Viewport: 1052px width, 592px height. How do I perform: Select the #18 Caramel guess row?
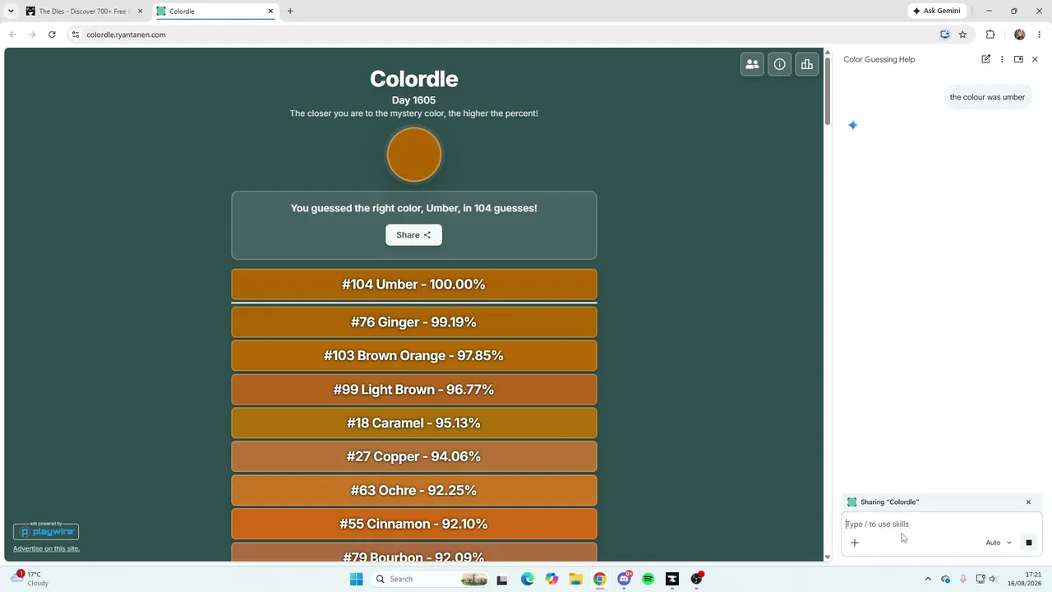(x=414, y=423)
